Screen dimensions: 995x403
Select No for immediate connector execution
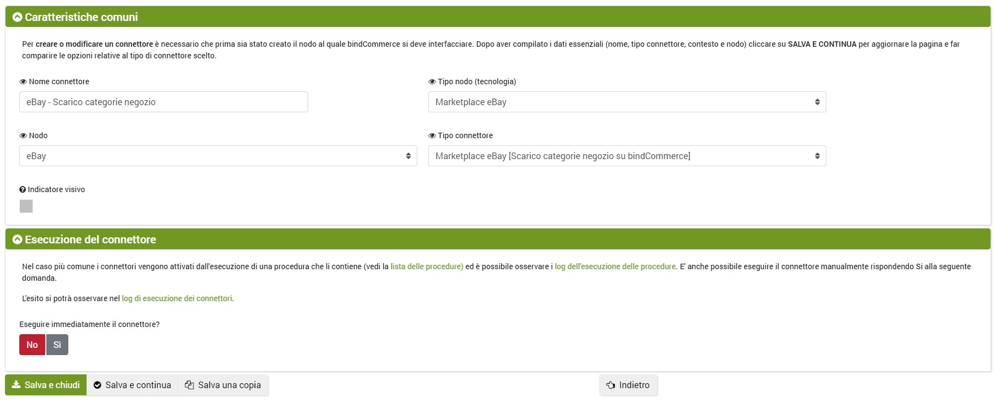coord(32,345)
